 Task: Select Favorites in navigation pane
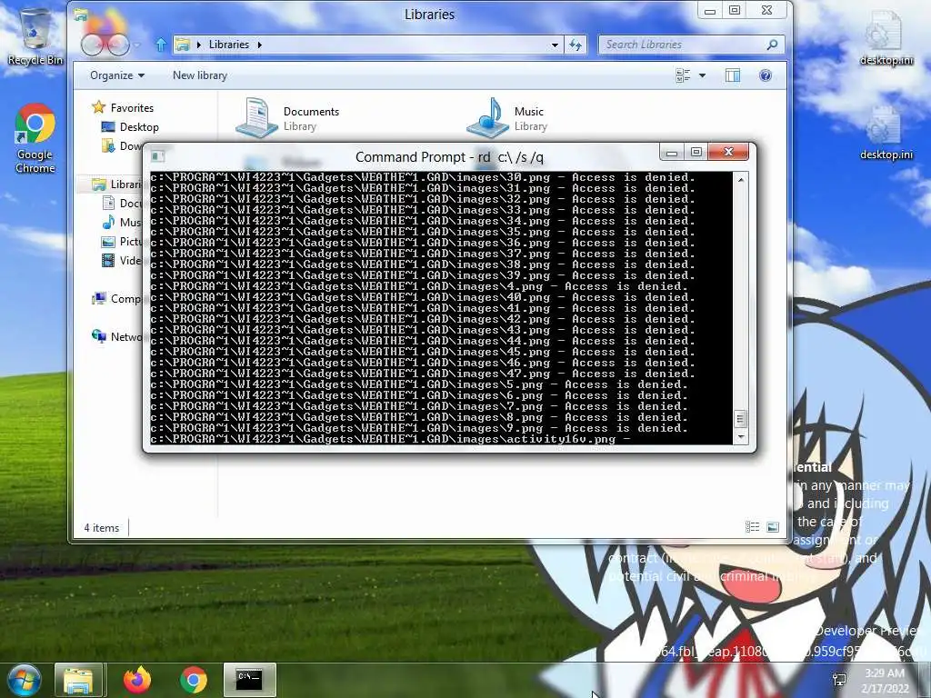(123, 107)
